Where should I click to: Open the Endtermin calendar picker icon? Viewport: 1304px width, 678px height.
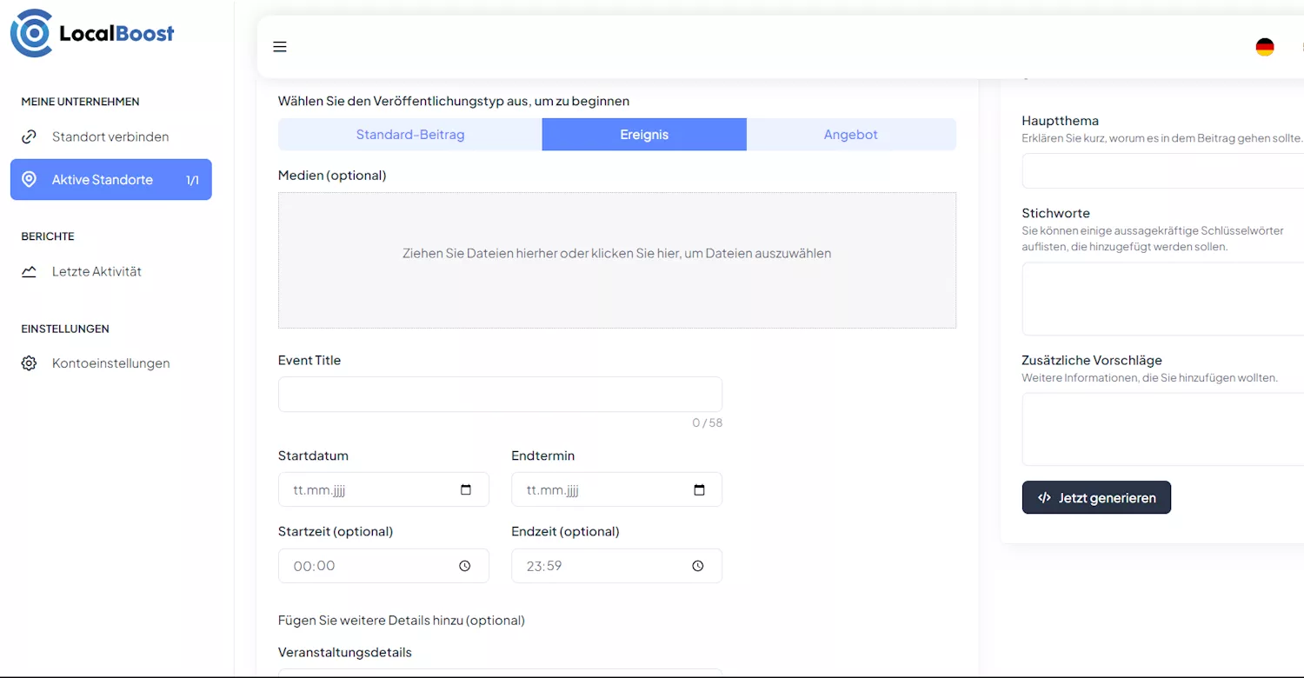[x=699, y=490]
